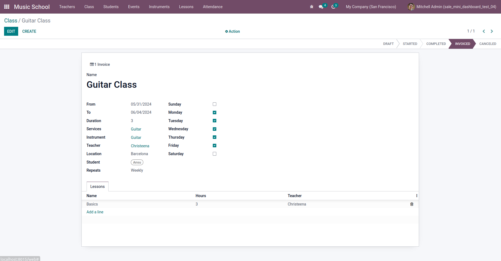This screenshot has width=501, height=261.
Task: Open the Attendance menu
Action: click(213, 7)
